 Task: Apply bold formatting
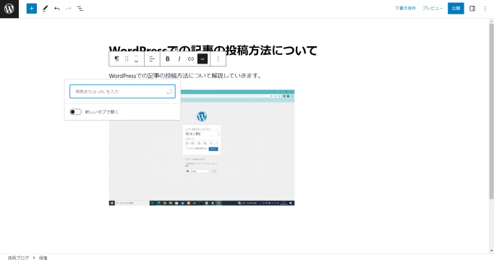point(168,59)
